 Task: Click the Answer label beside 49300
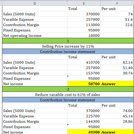[x=108, y=132]
